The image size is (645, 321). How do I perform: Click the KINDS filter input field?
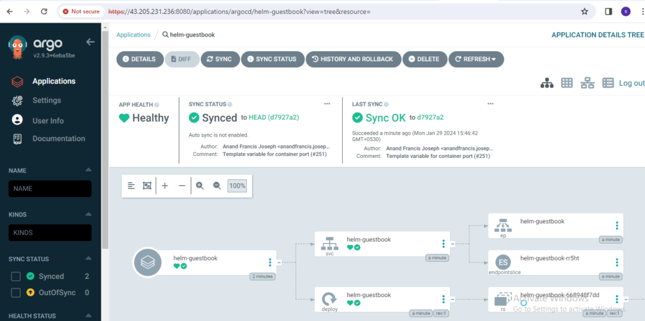tap(50, 233)
